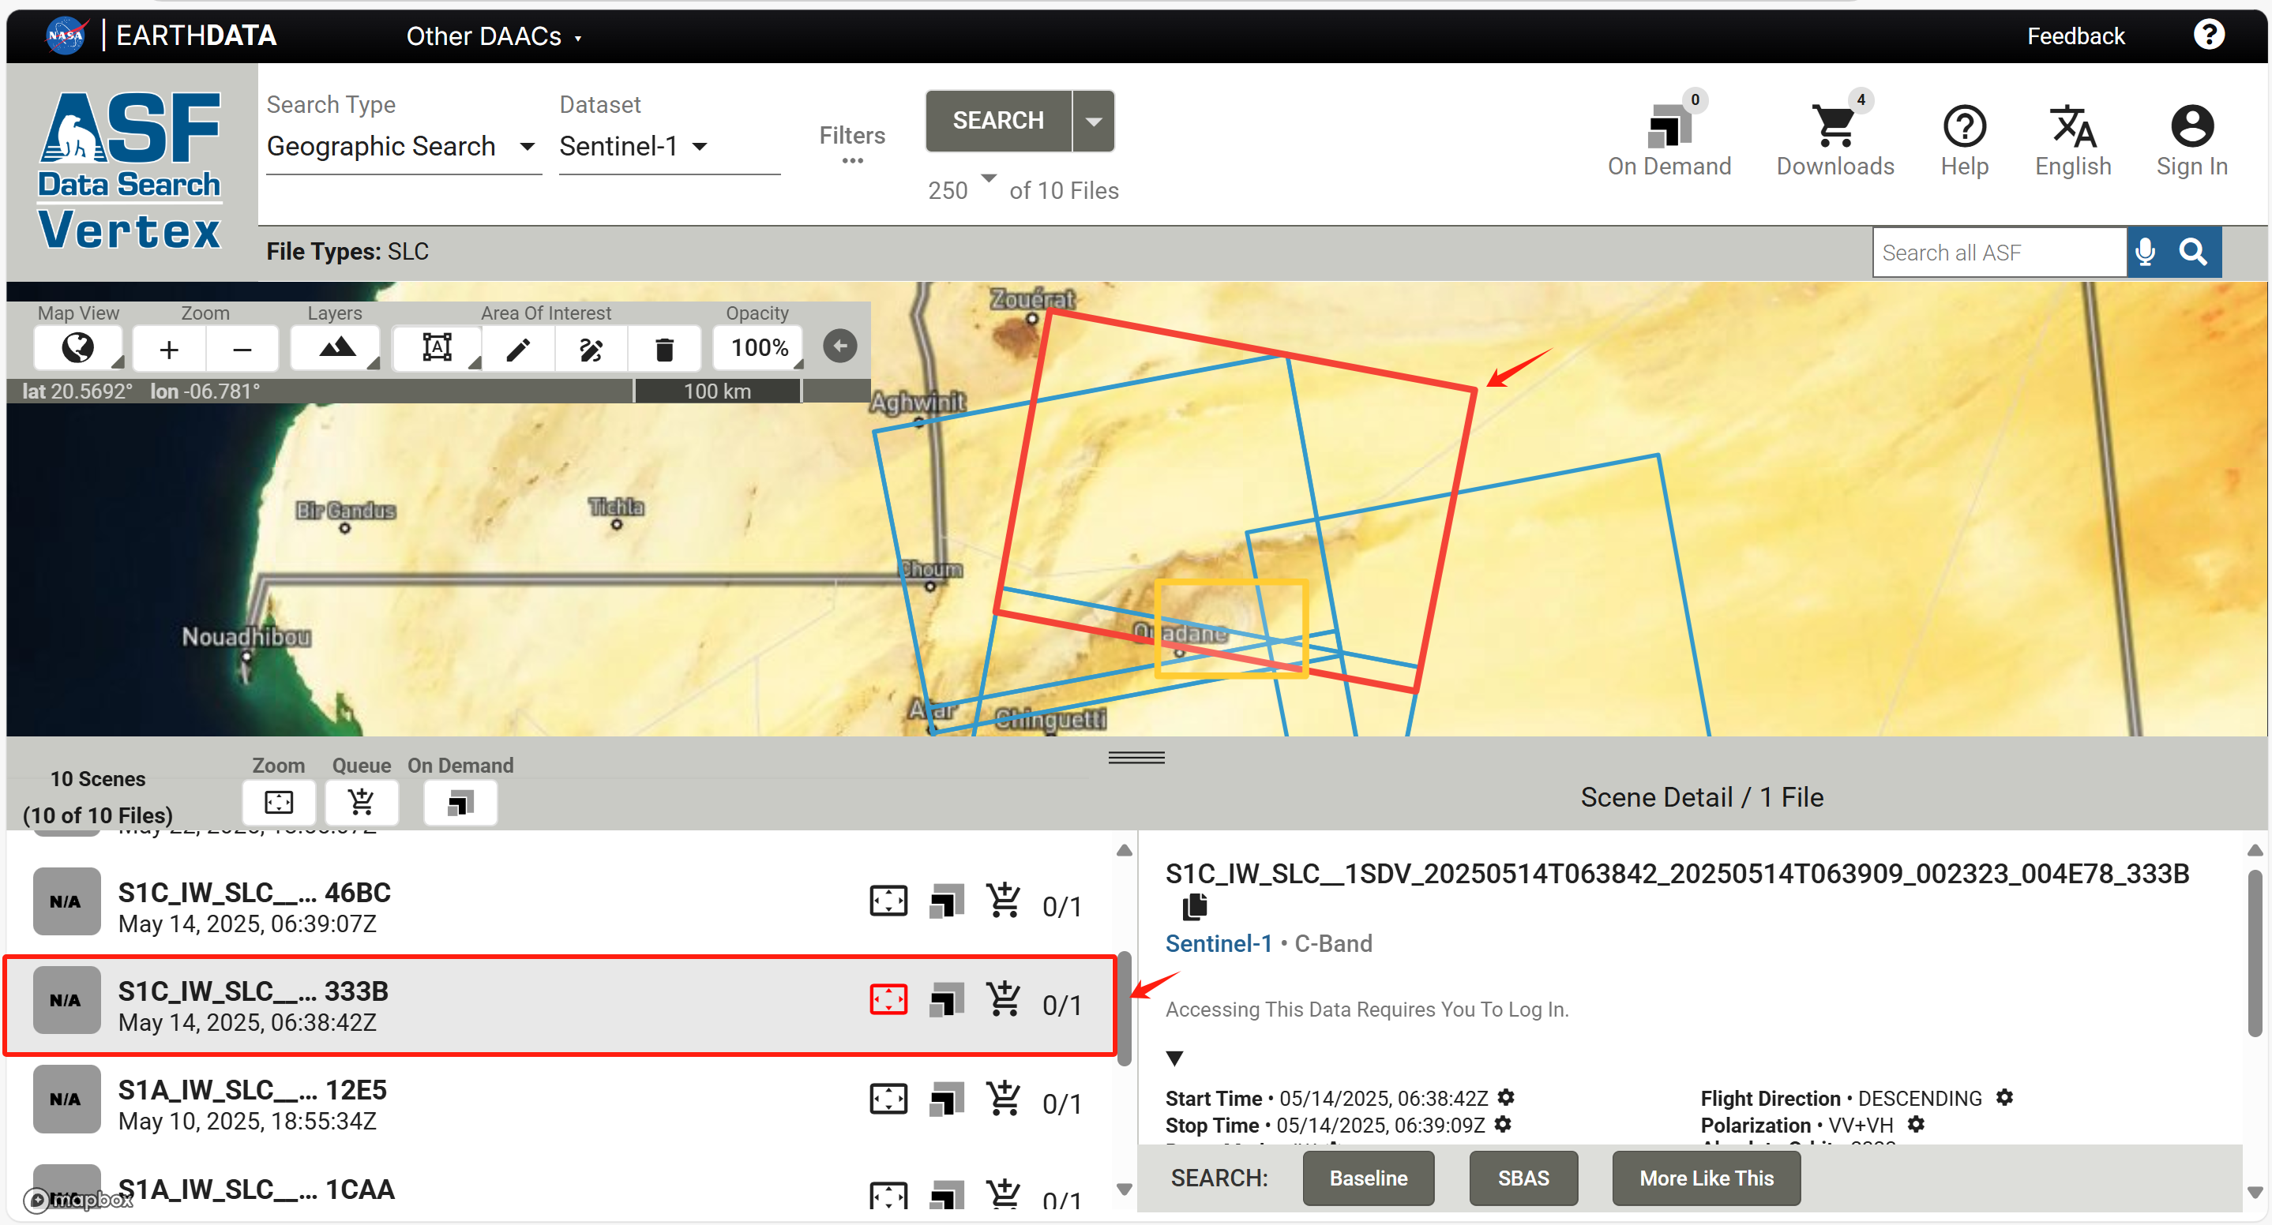The image size is (2272, 1225).
Task: Open the Search Type dropdown
Action: (403, 146)
